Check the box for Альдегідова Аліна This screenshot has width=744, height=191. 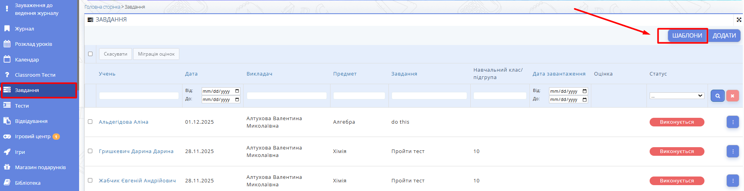[90, 122]
